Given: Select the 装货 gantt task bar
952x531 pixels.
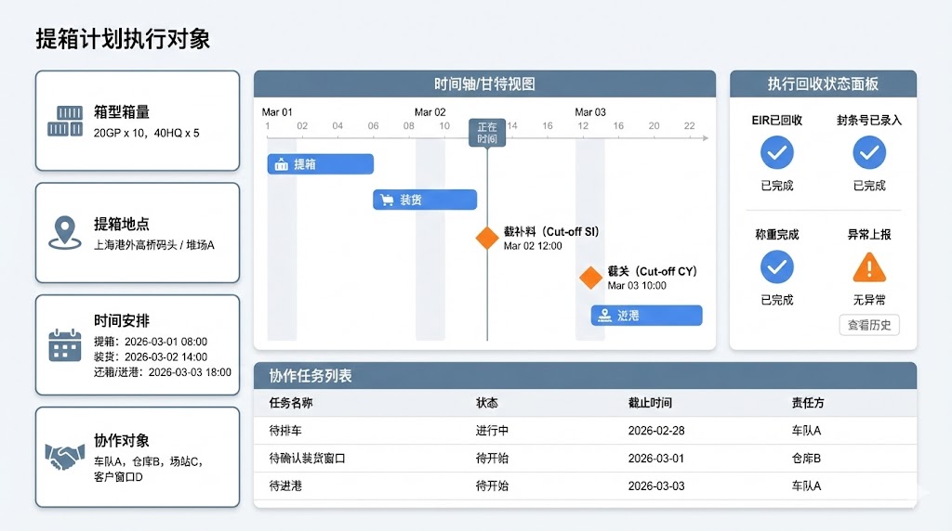Looking at the screenshot, I should [x=425, y=200].
